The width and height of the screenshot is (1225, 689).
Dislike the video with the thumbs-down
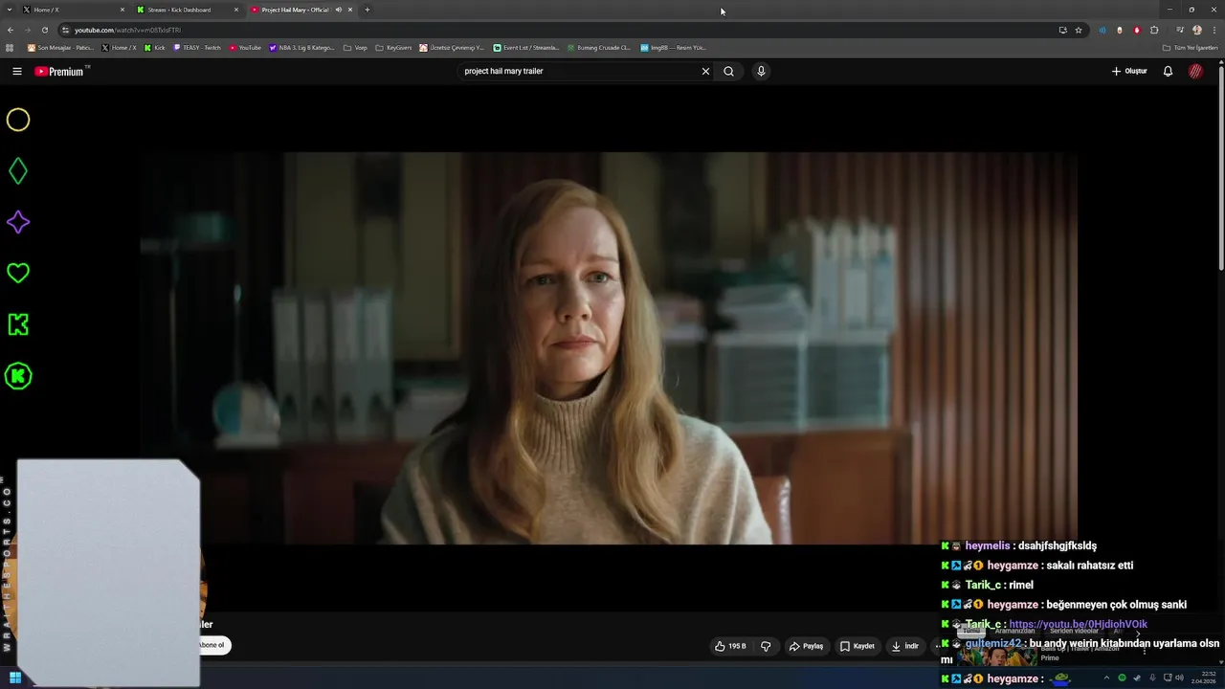pos(766,646)
